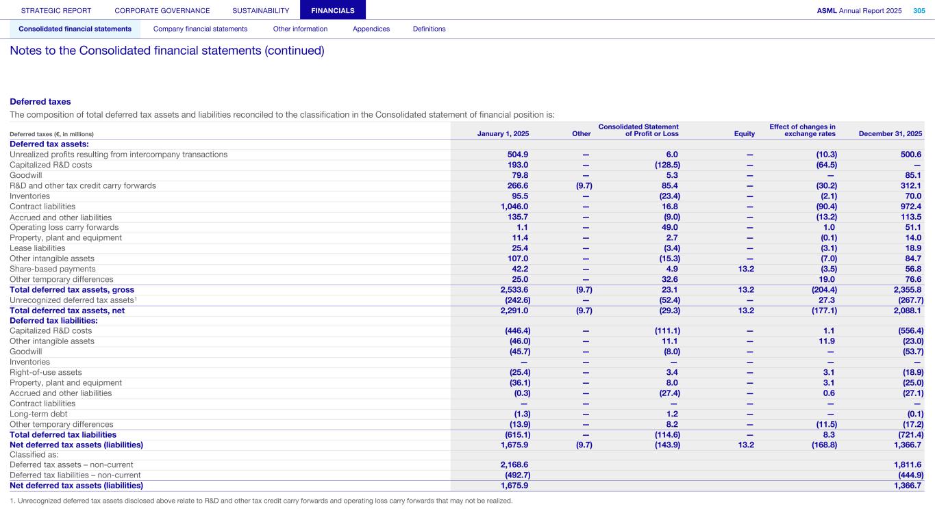Switch to Corporate Governance section
The image size is (935, 526).
coord(162,10)
